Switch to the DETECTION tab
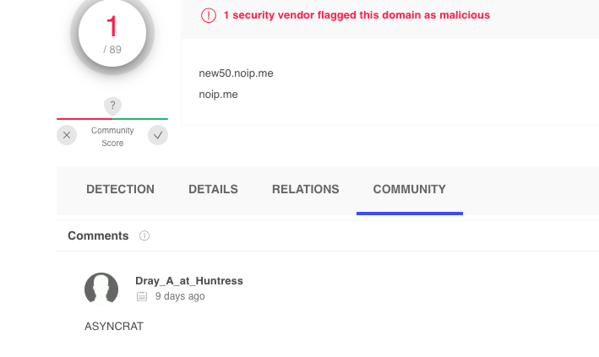This screenshot has height=357, width=599. [120, 189]
